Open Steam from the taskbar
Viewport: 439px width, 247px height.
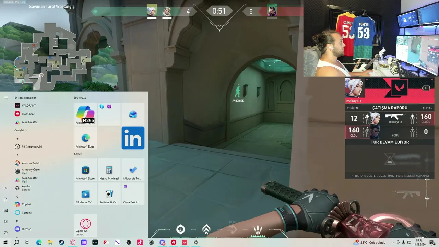61,243
